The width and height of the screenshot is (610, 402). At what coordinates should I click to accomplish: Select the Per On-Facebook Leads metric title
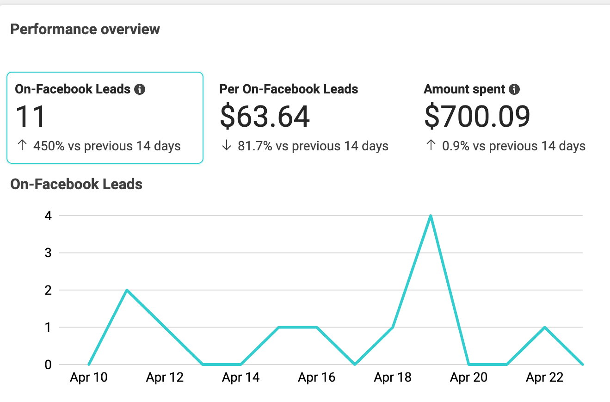(x=289, y=89)
